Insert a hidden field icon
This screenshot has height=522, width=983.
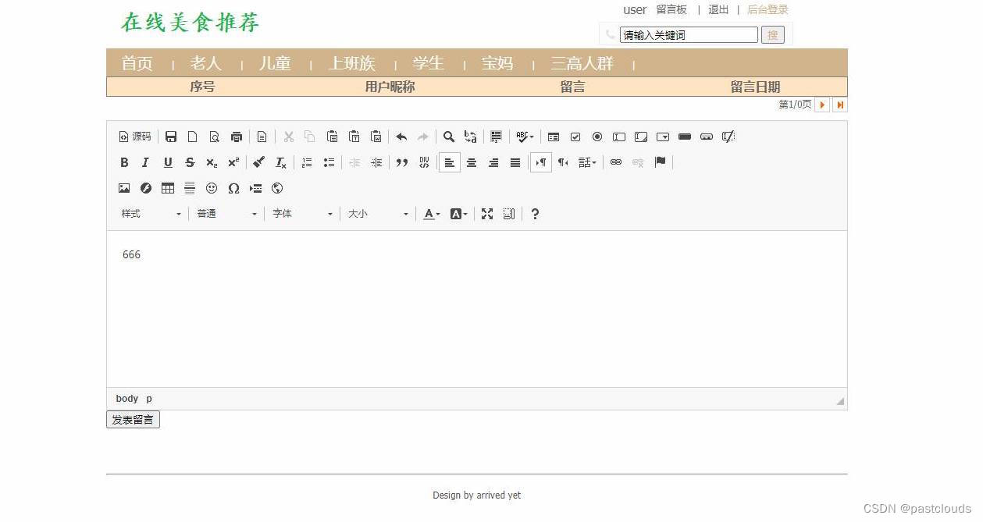(x=728, y=137)
